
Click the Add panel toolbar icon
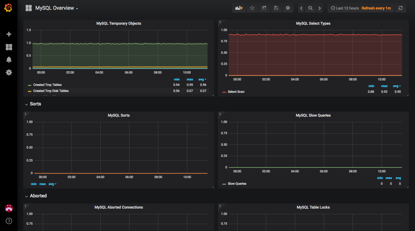tap(239, 8)
